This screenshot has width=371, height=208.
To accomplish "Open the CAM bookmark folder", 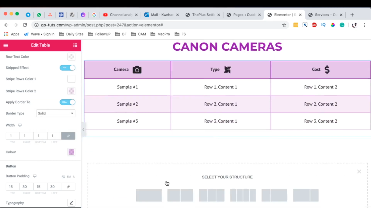I will click(139, 34).
